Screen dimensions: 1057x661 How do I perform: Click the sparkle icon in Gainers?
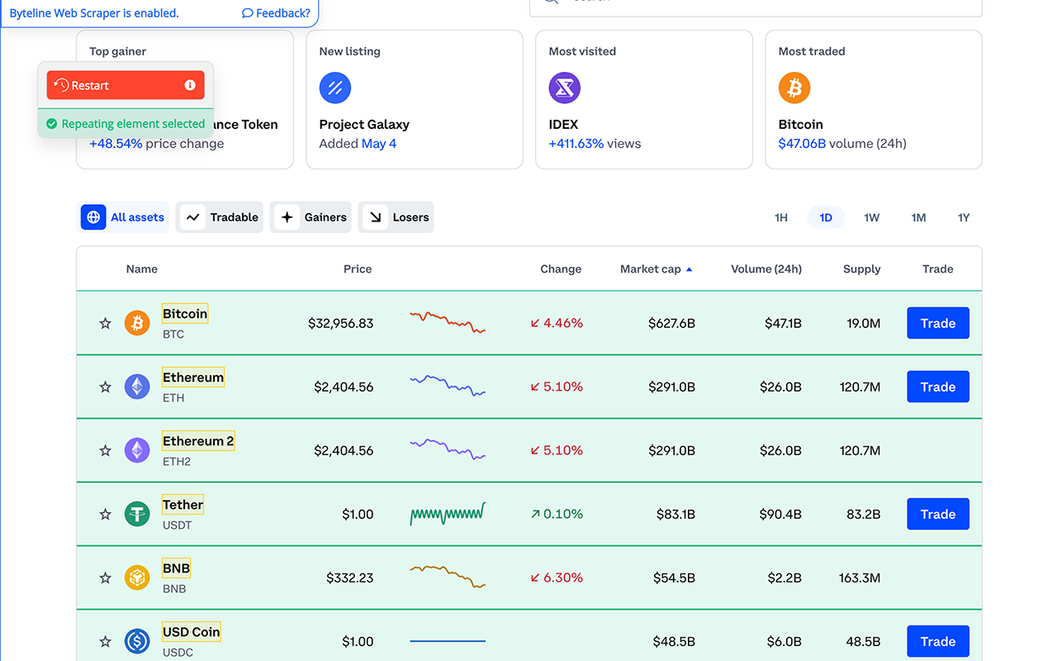coord(287,217)
